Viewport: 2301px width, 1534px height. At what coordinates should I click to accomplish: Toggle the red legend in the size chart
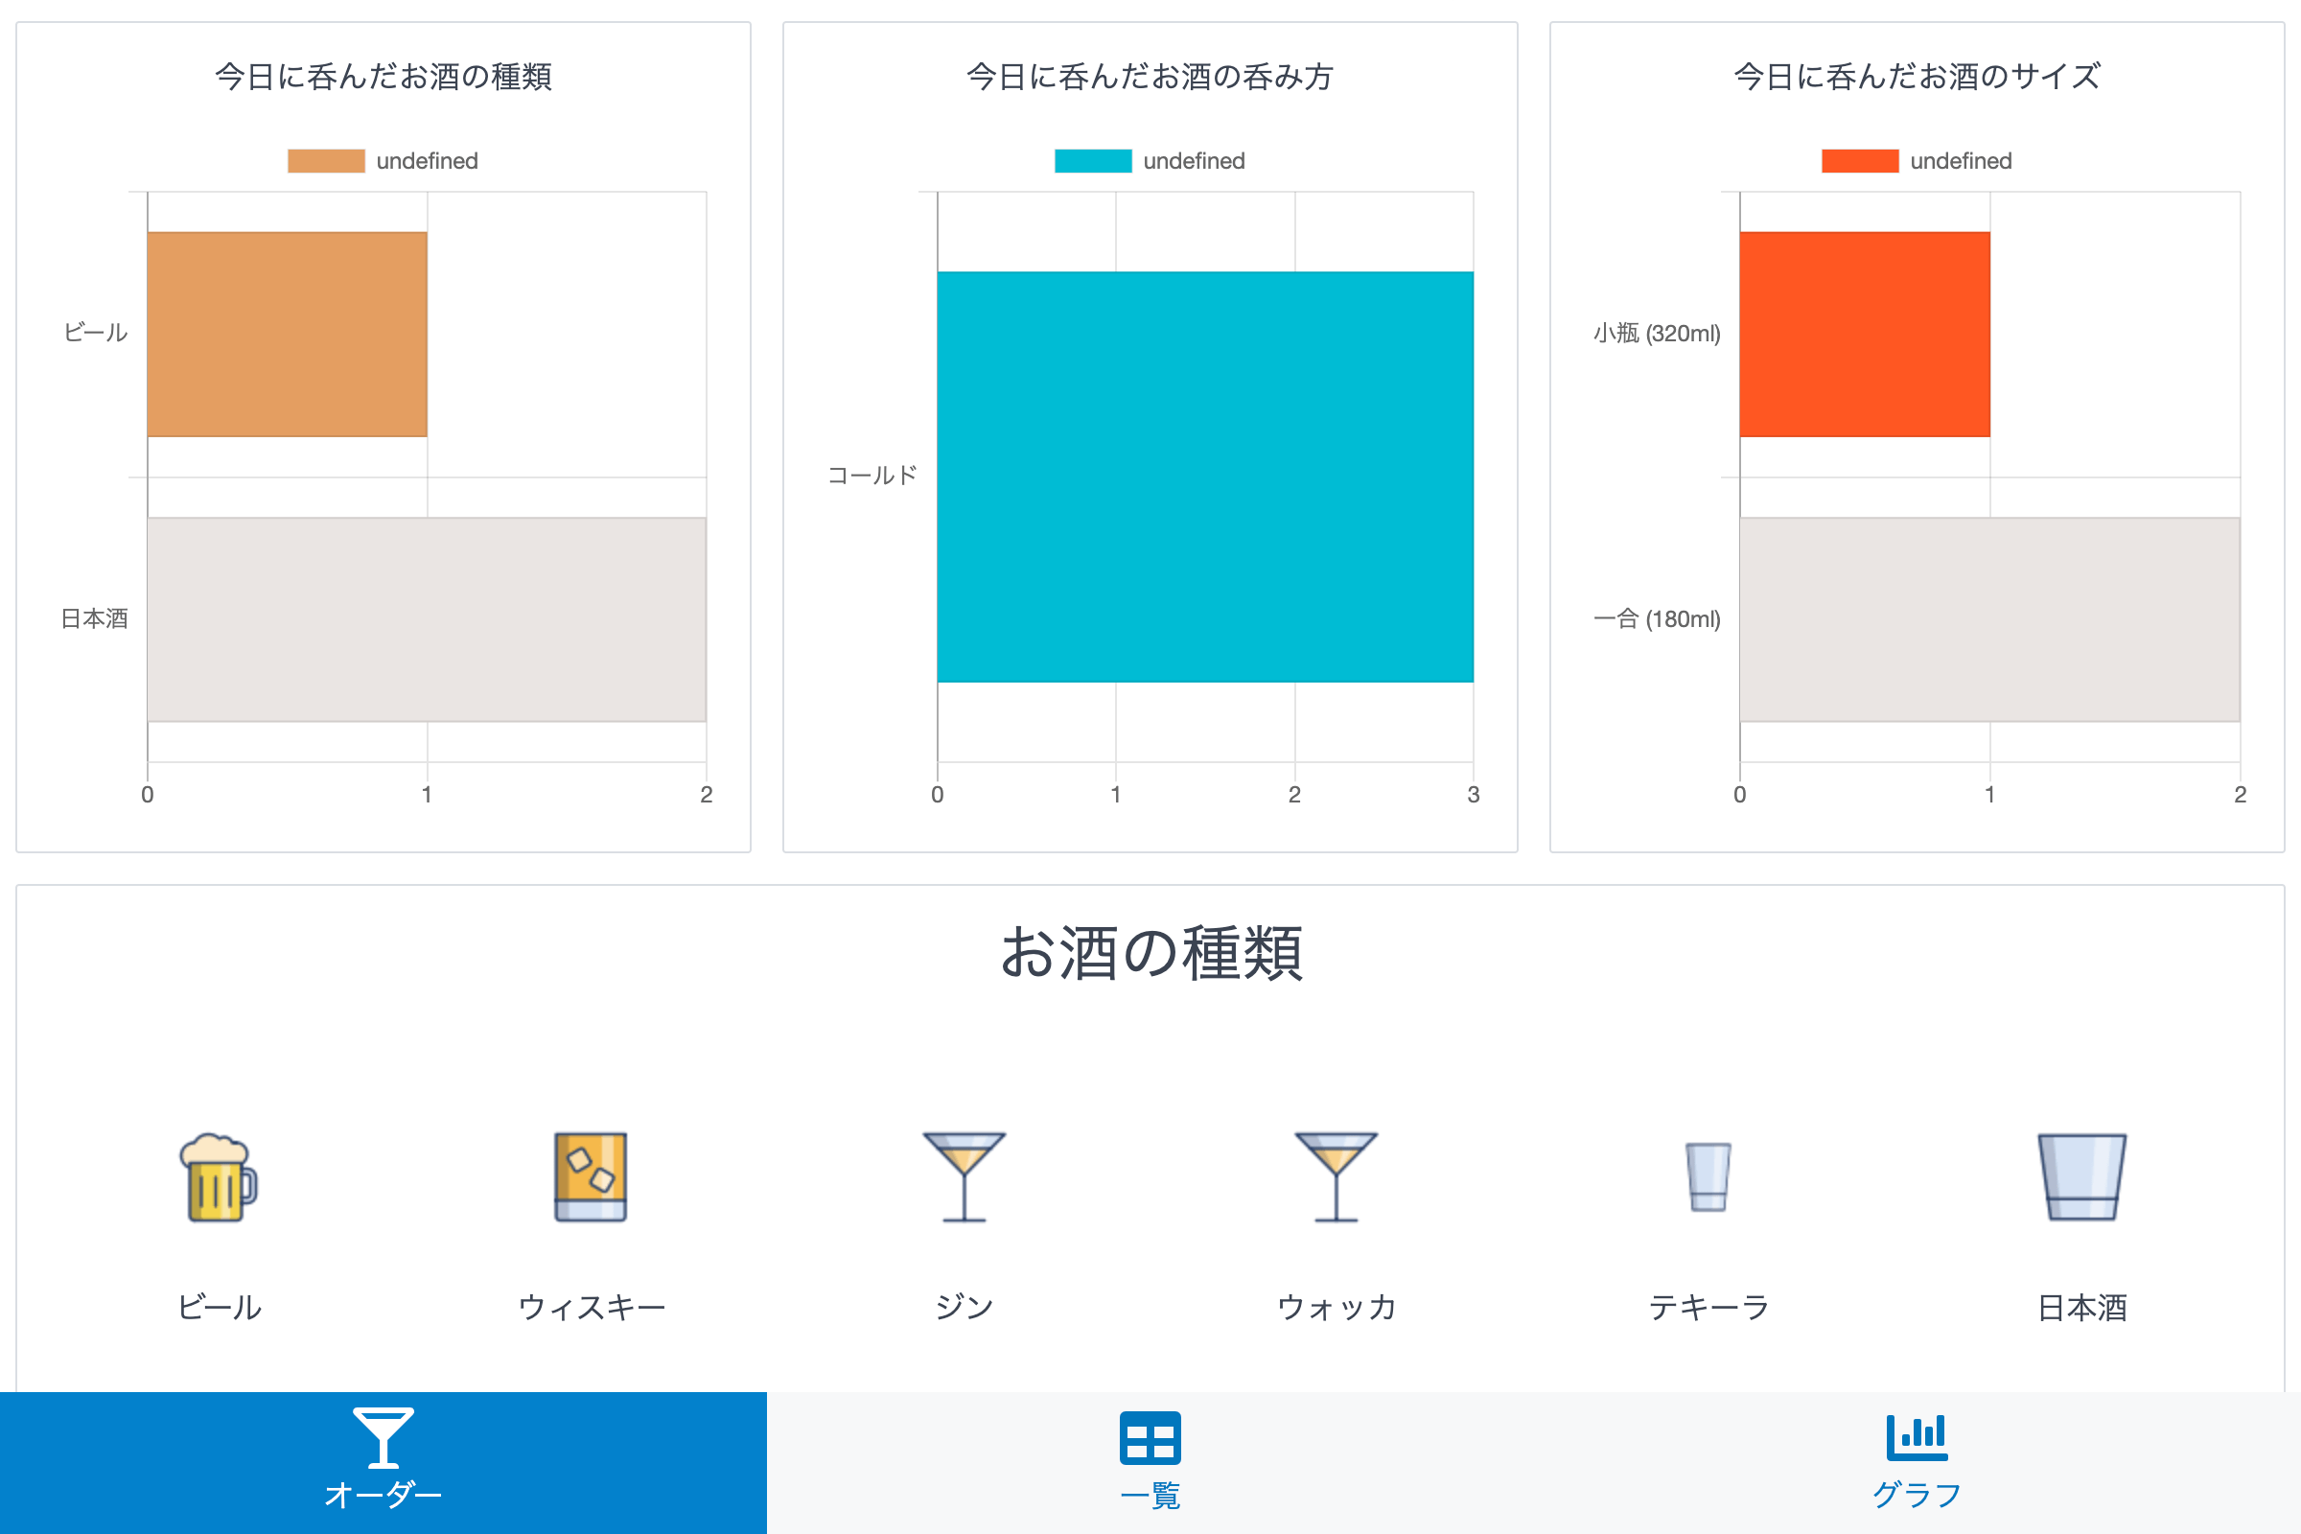[1860, 161]
